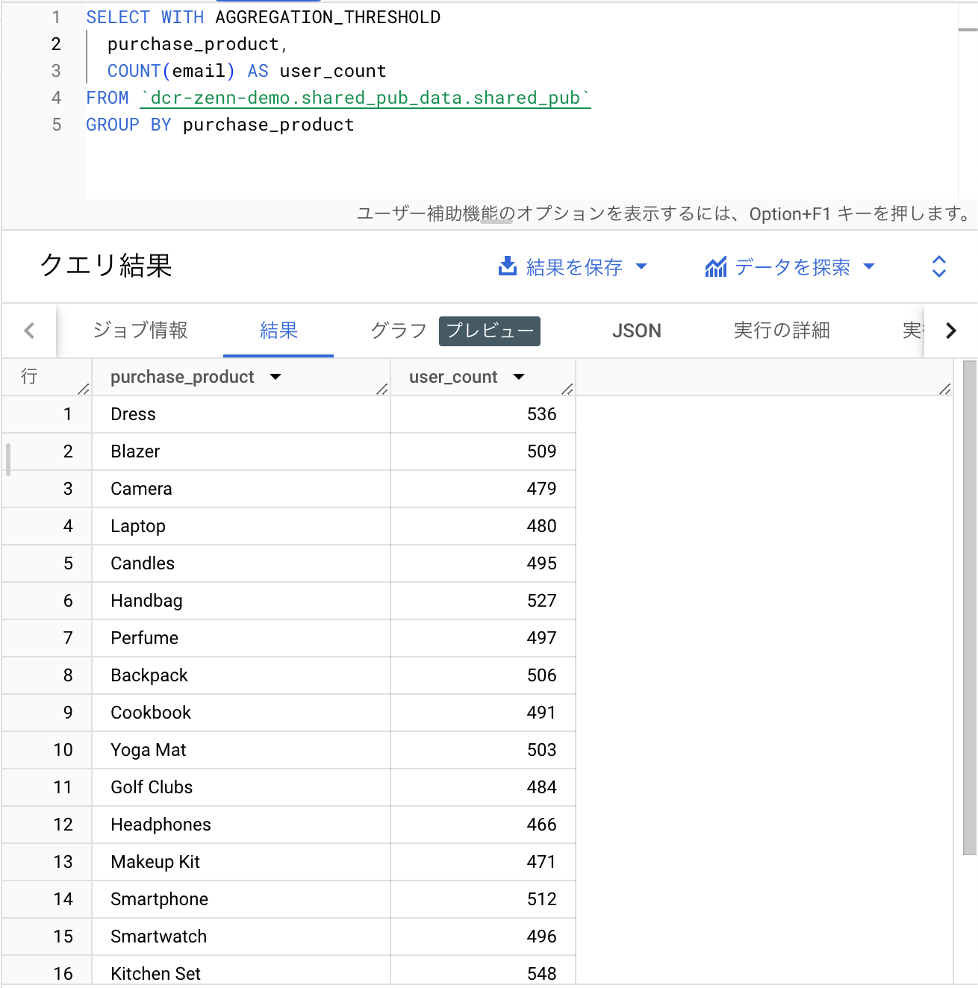Open the データを探索 dropdown arrow
This screenshot has width=978, height=988.
pos(868,266)
